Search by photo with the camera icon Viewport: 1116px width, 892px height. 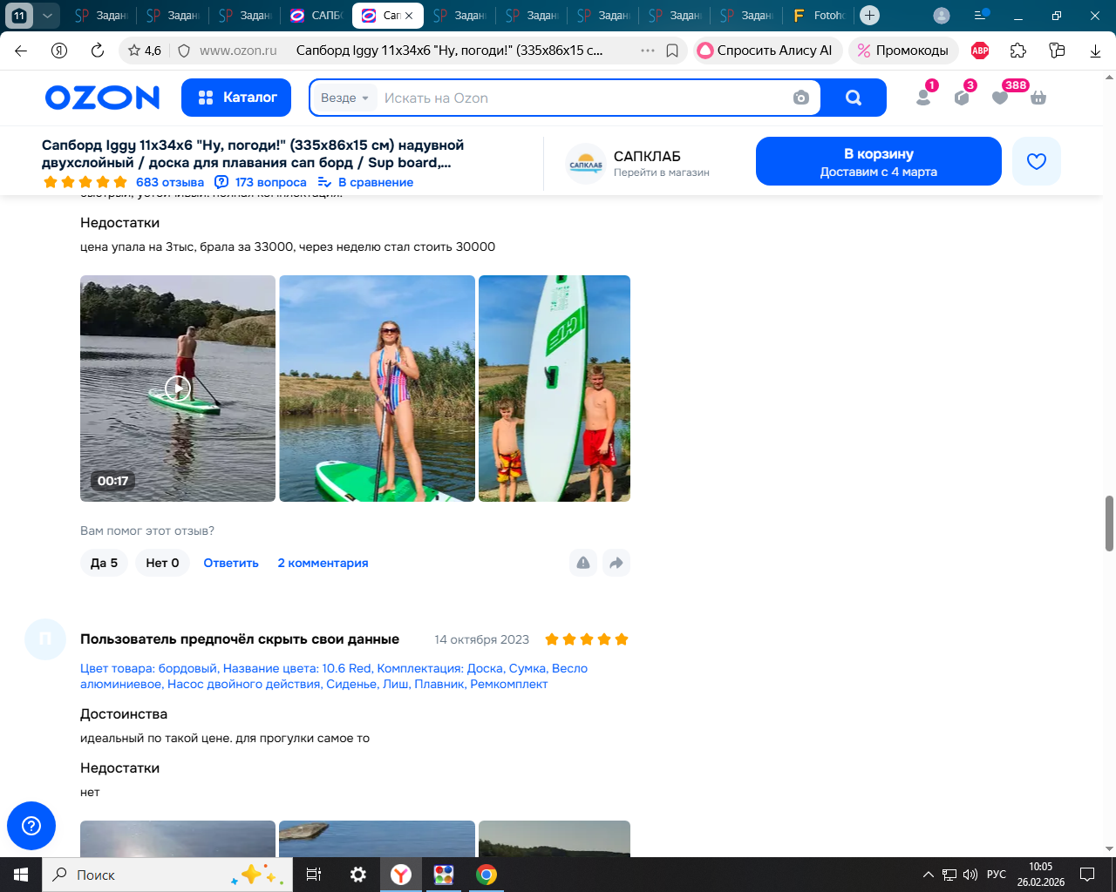(801, 98)
